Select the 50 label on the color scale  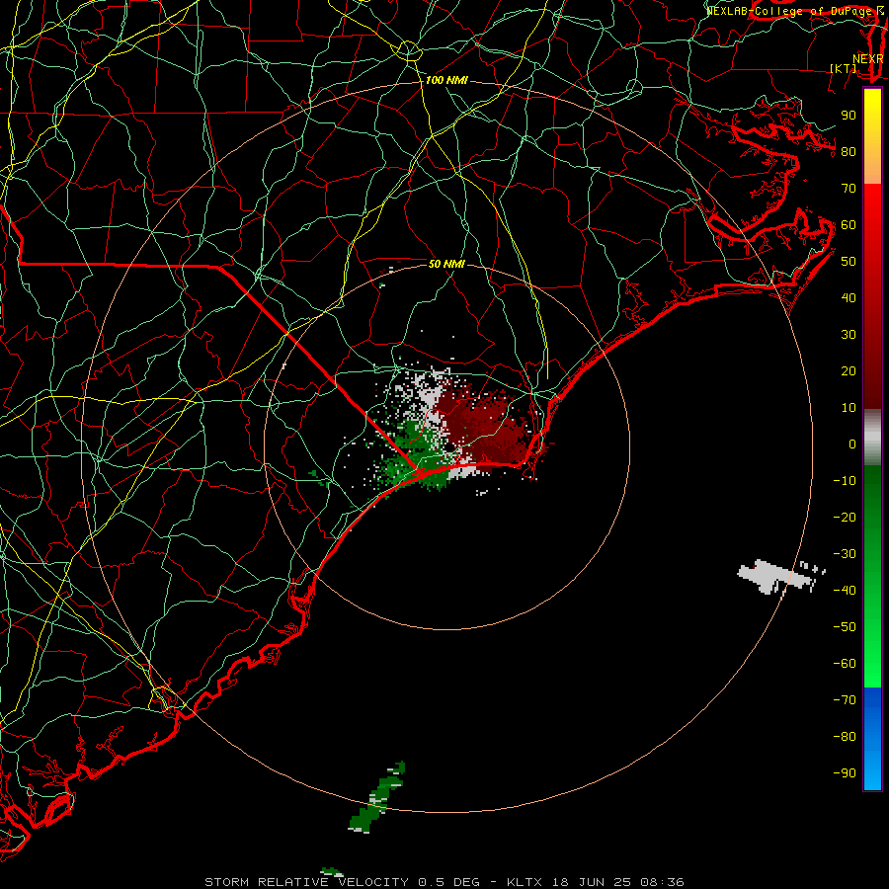[x=849, y=262]
